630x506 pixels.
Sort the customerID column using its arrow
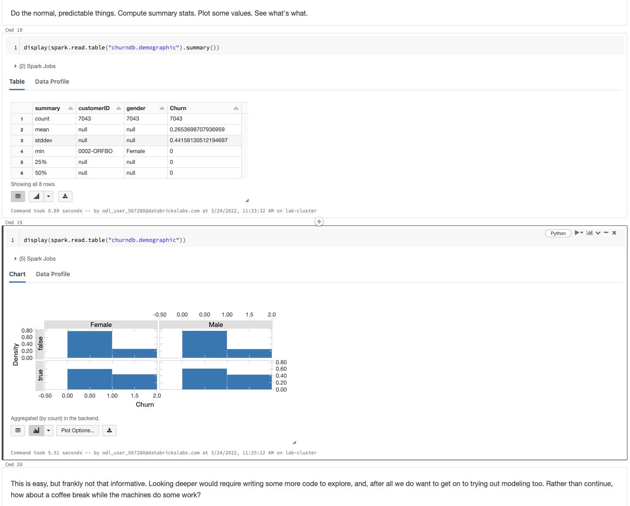pos(118,108)
